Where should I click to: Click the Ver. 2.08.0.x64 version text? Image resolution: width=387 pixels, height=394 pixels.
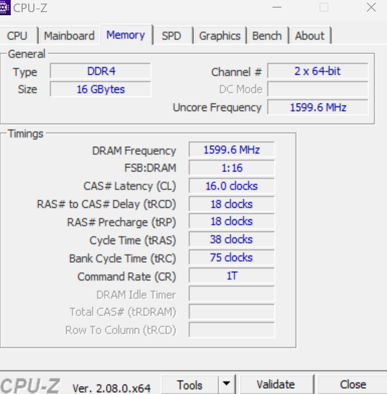[111, 388]
